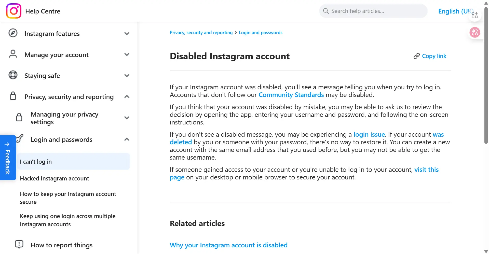Open the Community Standards link

291,95
